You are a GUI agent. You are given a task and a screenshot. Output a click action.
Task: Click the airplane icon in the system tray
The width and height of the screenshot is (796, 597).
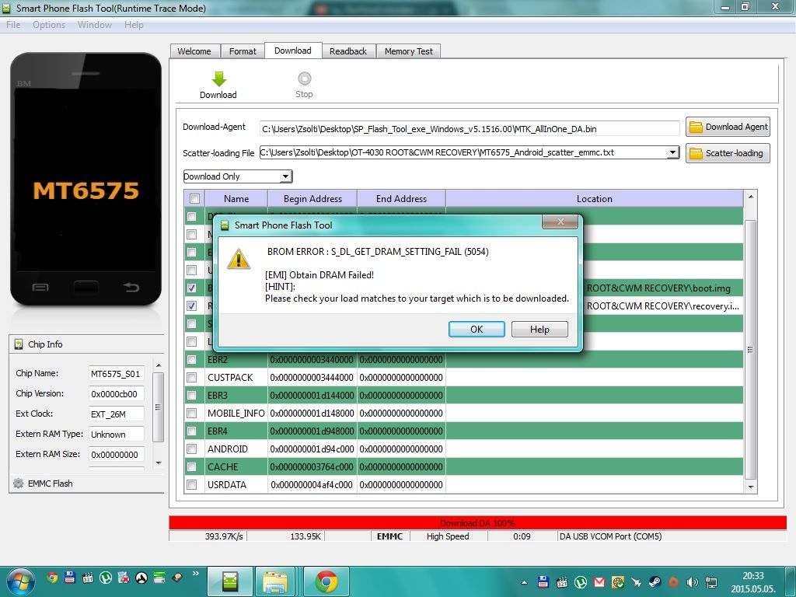[637, 582]
